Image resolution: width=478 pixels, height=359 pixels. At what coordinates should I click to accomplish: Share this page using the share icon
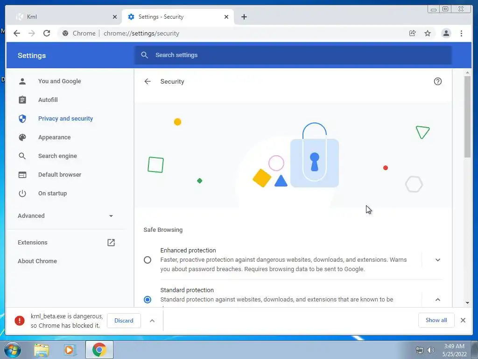pyautogui.click(x=413, y=33)
